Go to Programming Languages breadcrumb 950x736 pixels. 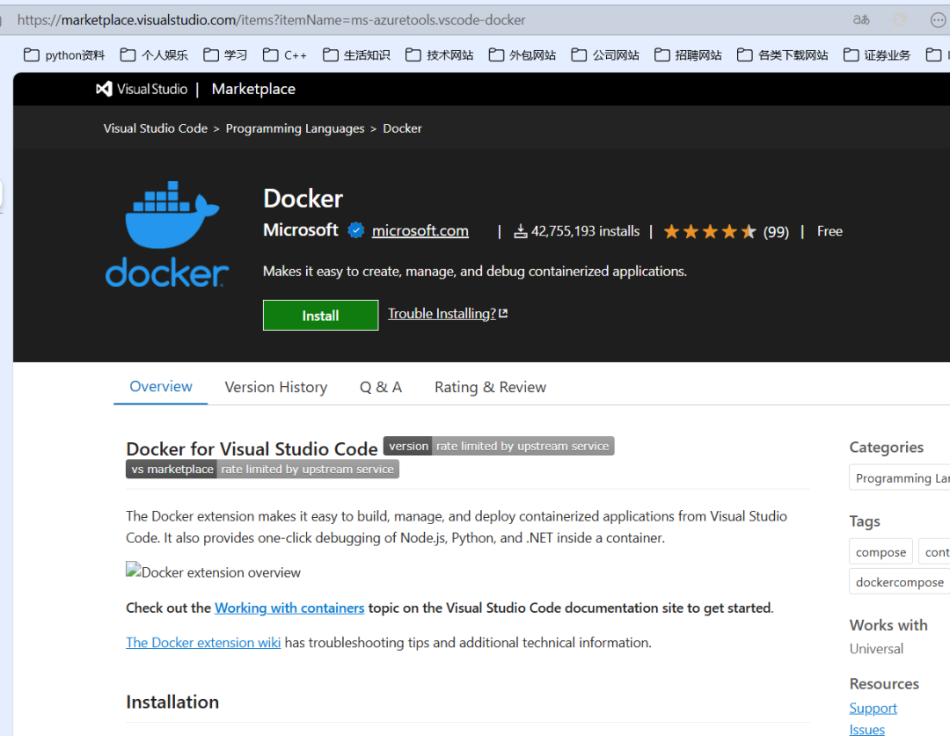(x=295, y=128)
